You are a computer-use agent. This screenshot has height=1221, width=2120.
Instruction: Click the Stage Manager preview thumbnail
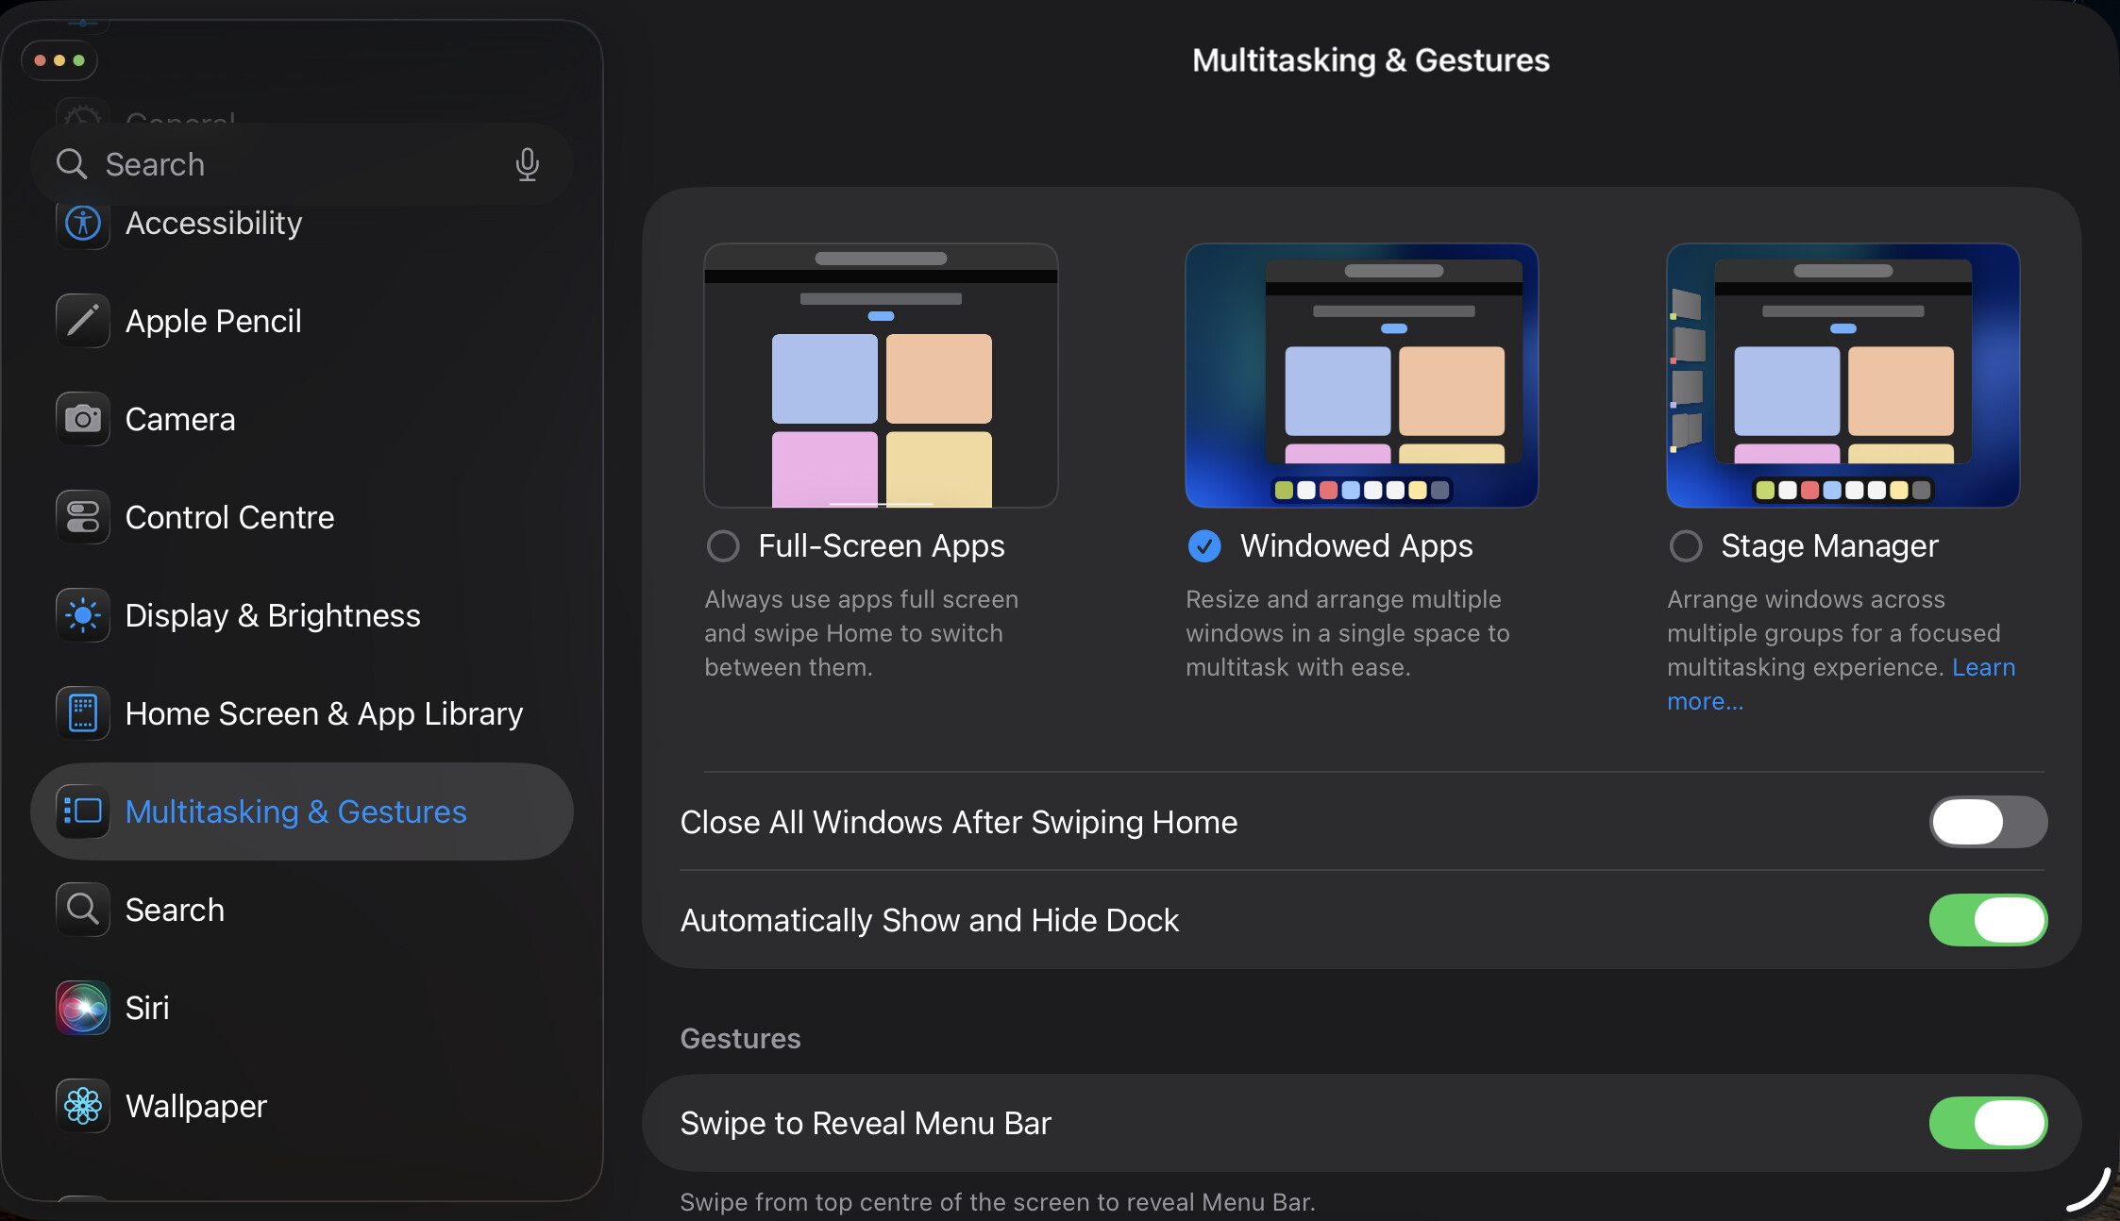point(1842,376)
